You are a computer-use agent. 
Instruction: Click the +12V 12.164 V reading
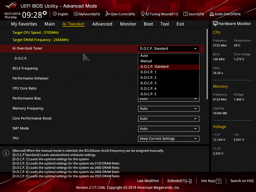(x=219, y=140)
